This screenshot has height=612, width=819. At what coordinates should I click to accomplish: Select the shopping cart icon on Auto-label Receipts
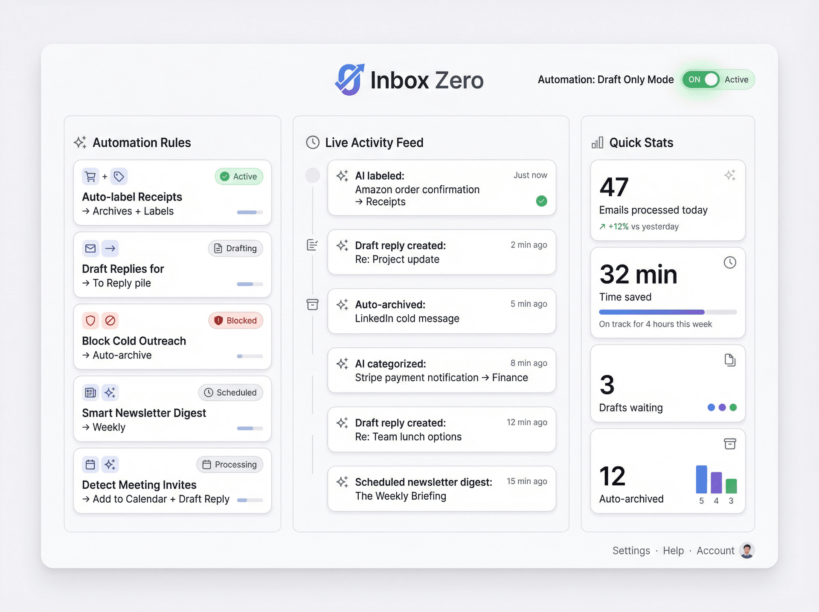pyautogui.click(x=90, y=176)
